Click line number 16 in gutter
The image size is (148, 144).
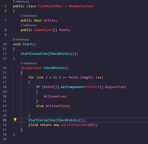pyautogui.click(x=4, y=77)
